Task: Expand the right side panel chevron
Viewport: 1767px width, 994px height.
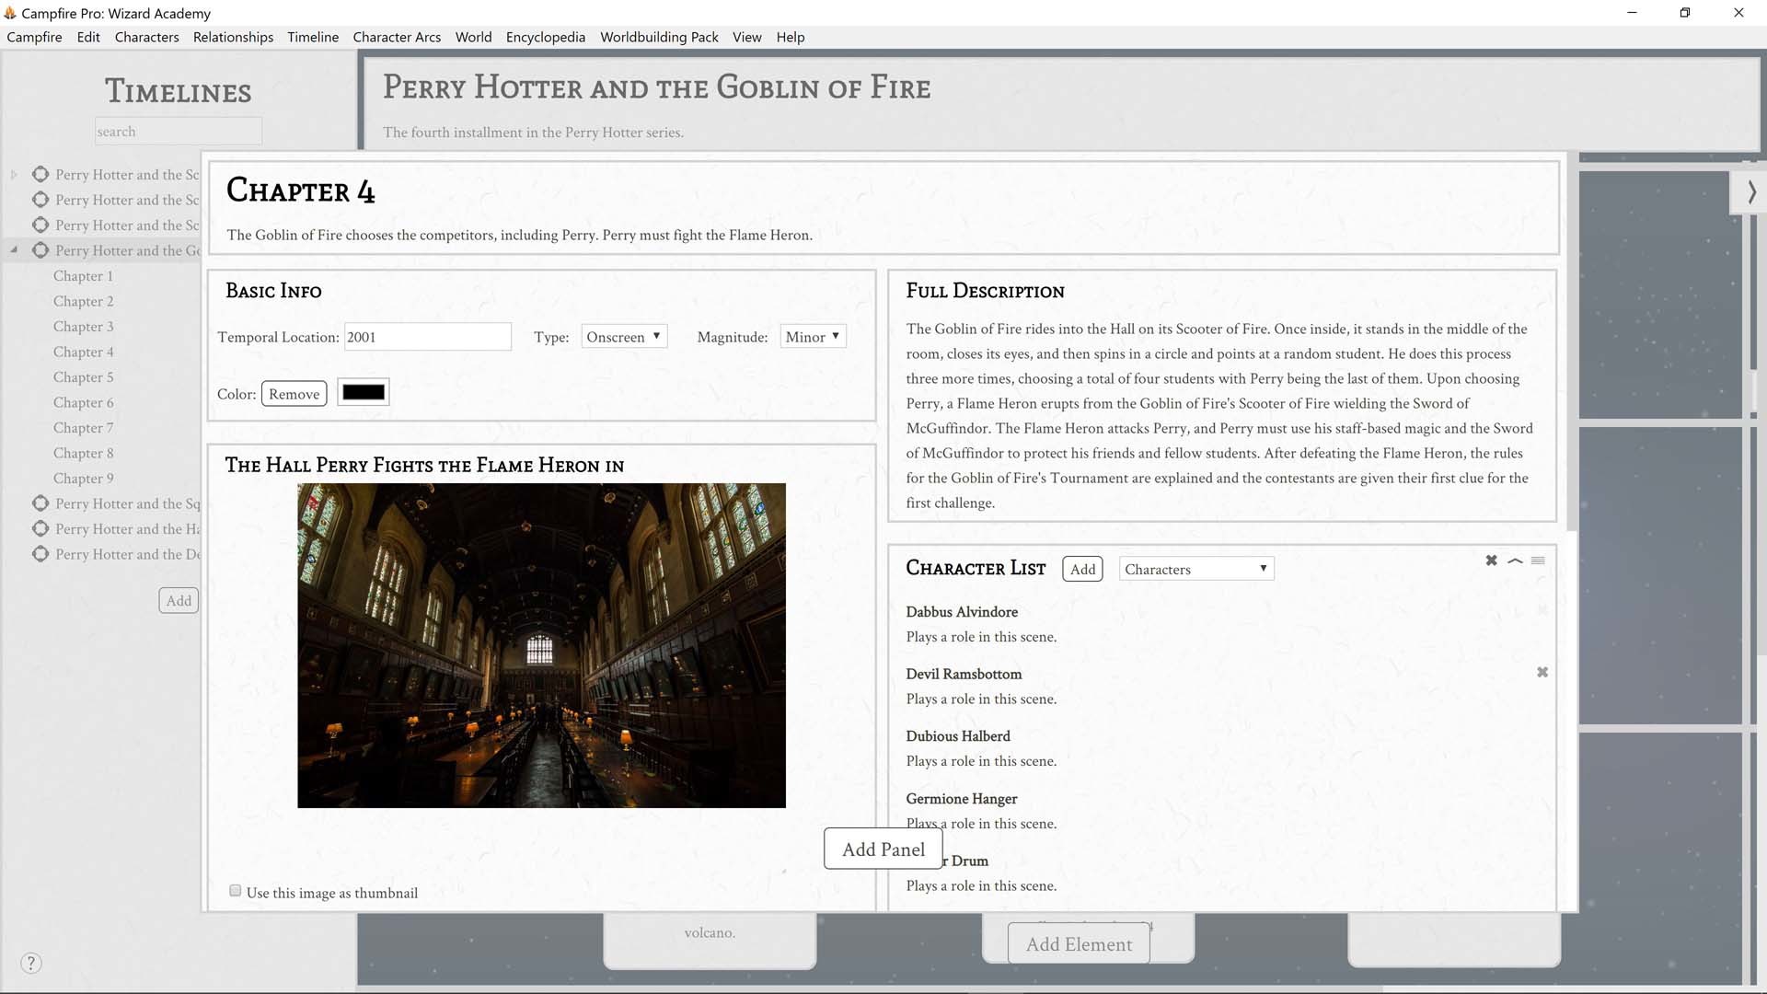Action: click(1752, 192)
